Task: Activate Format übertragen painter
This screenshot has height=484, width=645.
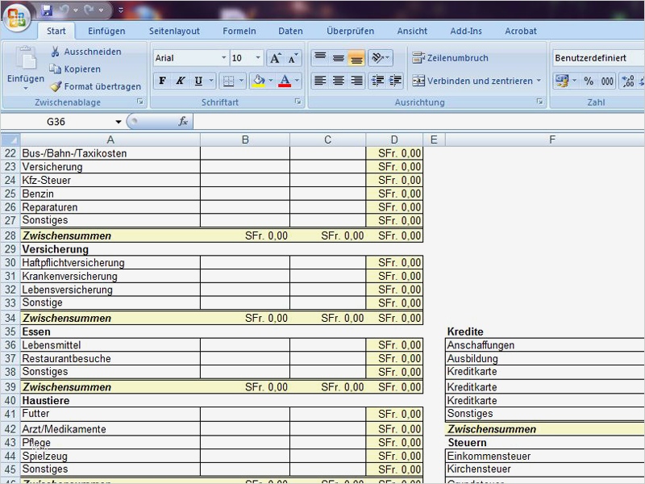Action: [x=95, y=86]
